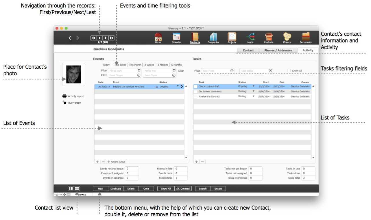
Task: Open the Finance module icon
Action: [x=287, y=37]
